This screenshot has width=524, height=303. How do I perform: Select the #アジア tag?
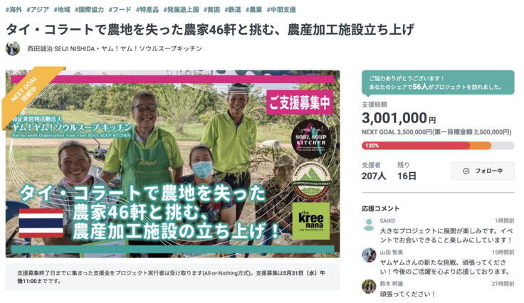[x=38, y=10]
